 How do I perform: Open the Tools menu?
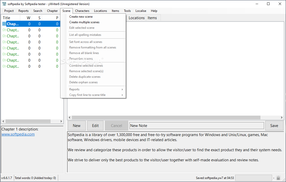pos(127,11)
